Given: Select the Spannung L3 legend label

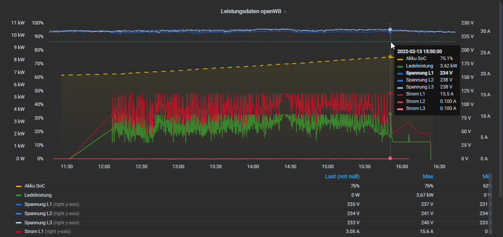Looking at the screenshot, I should point(38,223).
